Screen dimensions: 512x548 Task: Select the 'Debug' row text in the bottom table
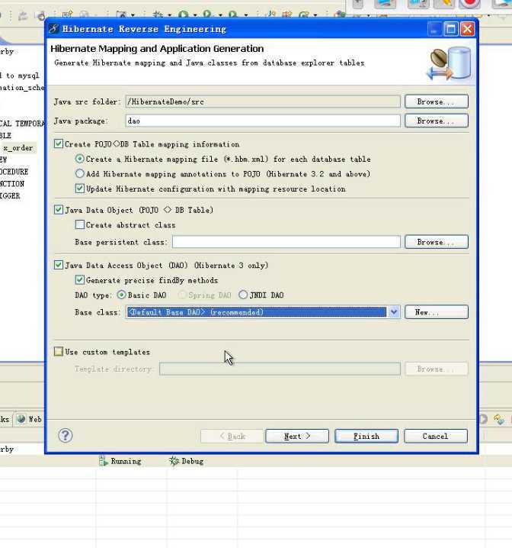tap(192, 461)
